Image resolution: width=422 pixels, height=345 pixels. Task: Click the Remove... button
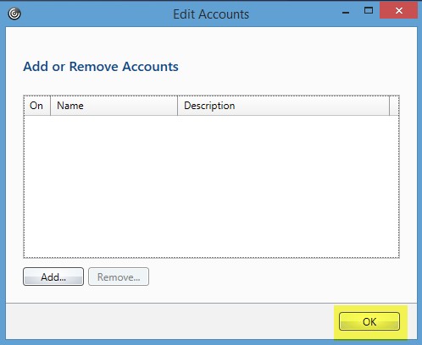tap(119, 277)
